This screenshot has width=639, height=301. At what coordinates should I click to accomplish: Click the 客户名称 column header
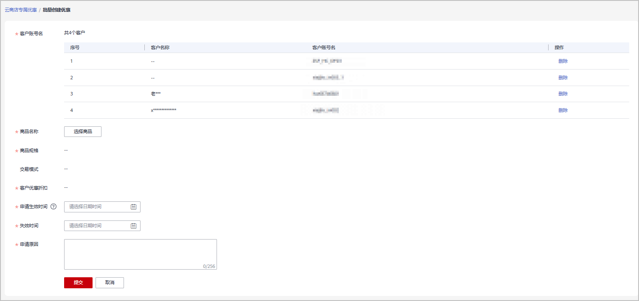[x=160, y=47]
